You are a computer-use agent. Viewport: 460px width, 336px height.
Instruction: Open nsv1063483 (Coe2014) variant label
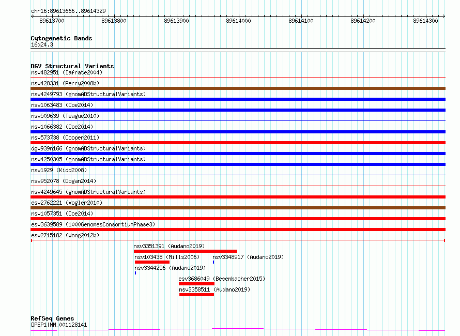(x=62, y=105)
